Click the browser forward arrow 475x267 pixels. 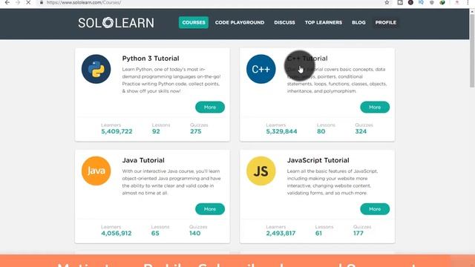(18, 2)
